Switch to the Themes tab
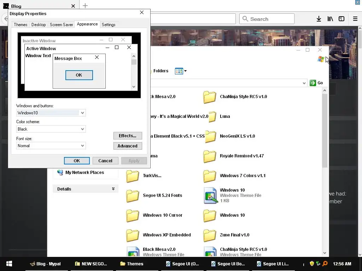Image resolution: width=362 pixels, height=271 pixels. (x=21, y=25)
